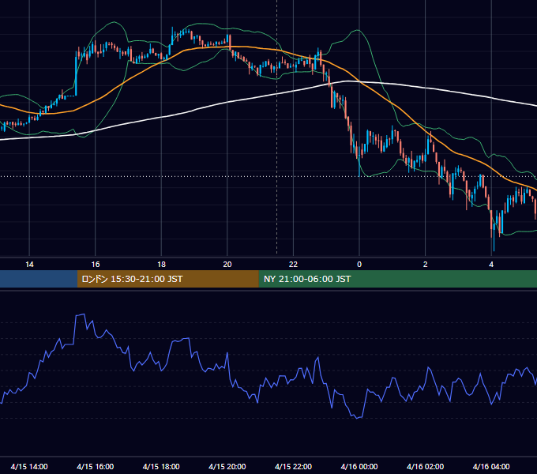Click the 4/16 00:00 date label
537x474 pixels.
click(359, 466)
